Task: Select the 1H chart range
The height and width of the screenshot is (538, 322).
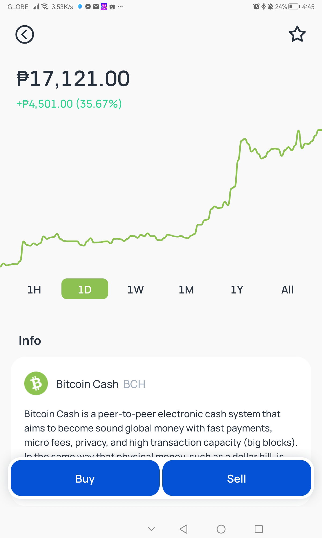Action: (34, 290)
